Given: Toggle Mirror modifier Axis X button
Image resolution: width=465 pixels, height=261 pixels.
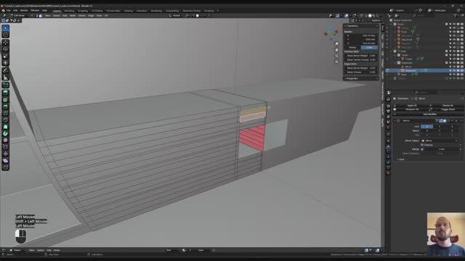Looking at the screenshot, I should pyautogui.click(x=426, y=126).
